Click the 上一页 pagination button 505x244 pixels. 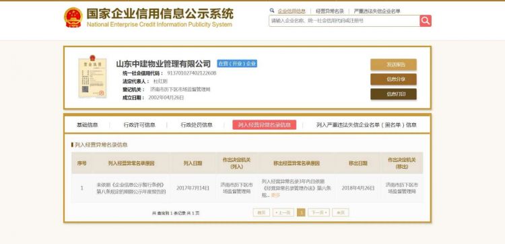tap(283, 212)
